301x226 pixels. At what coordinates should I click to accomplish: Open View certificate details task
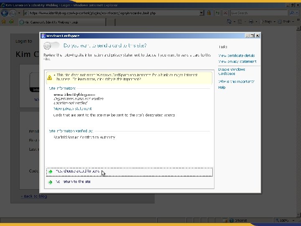click(x=237, y=56)
